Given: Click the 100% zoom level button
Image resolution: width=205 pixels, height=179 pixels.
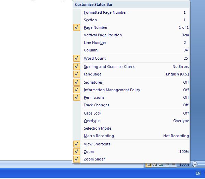Looking at the screenshot, I should pos(184,165).
